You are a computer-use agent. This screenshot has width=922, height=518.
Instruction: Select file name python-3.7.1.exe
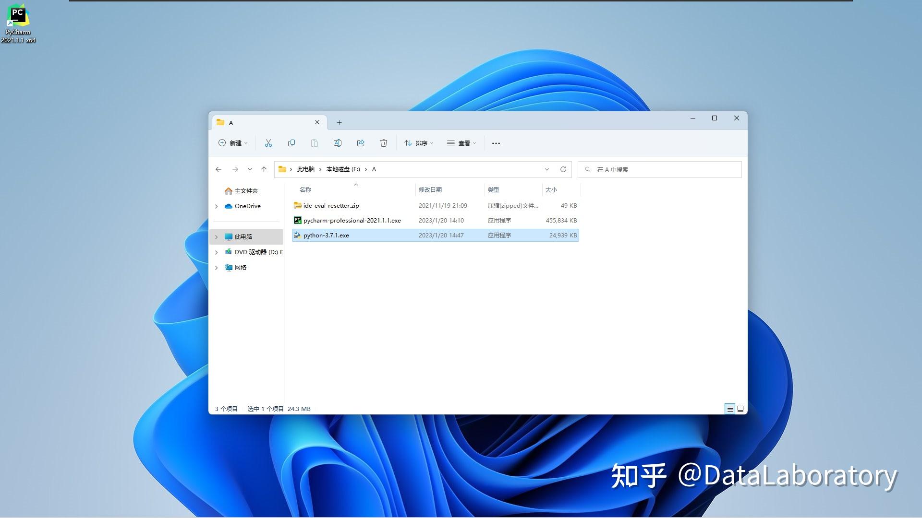(x=326, y=235)
